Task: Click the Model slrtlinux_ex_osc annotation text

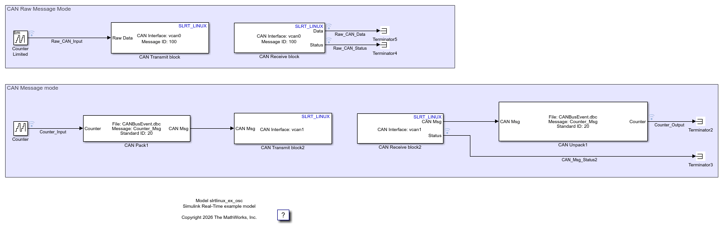Action: (219, 200)
